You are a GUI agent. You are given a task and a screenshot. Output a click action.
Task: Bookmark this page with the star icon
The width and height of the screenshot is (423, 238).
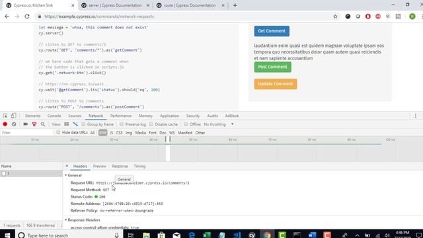pyautogui.click(x=335, y=17)
